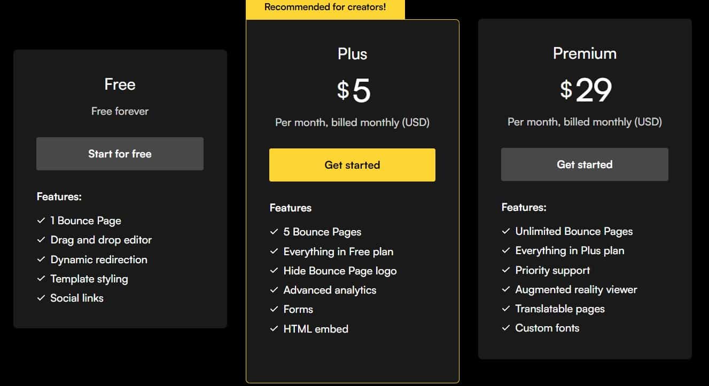
Task: Click the "Recommended for creators!" banner
Action: 325,7
